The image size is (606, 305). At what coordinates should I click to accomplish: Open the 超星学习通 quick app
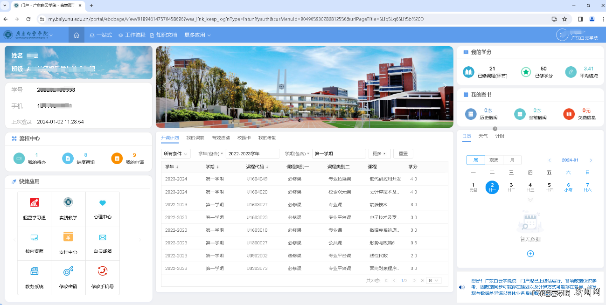point(33,208)
